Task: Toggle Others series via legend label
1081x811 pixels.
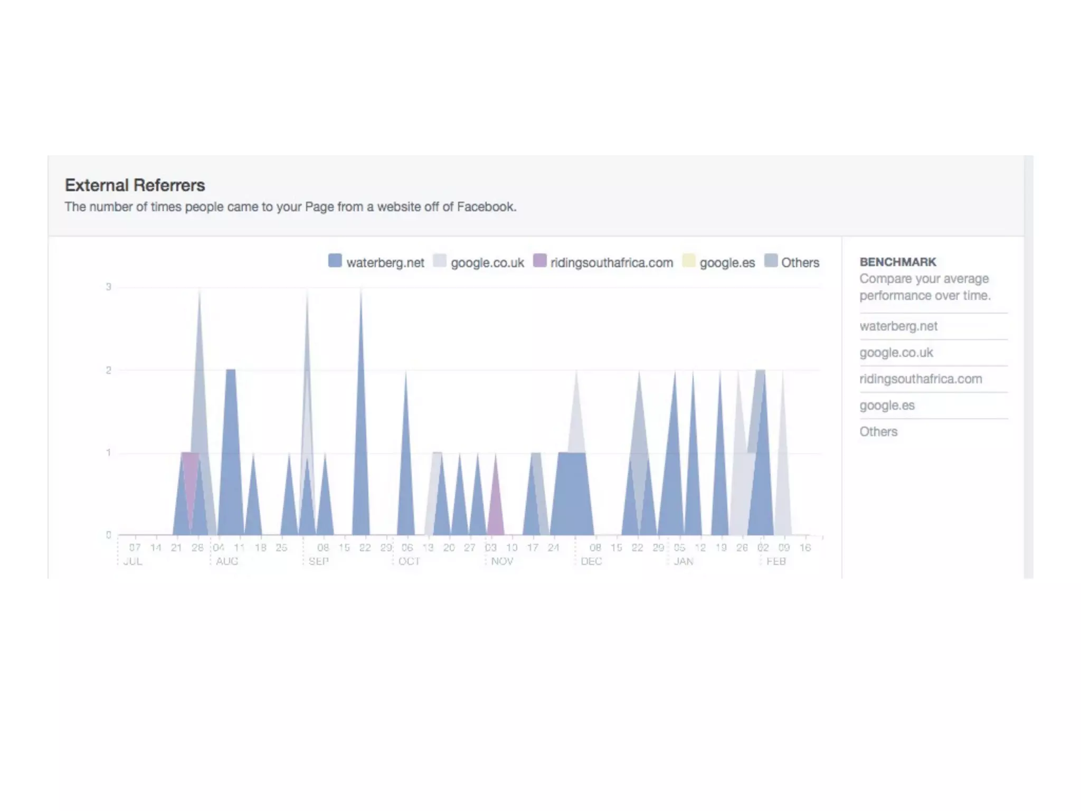Action: pyautogui.click(x=800, y=262)
